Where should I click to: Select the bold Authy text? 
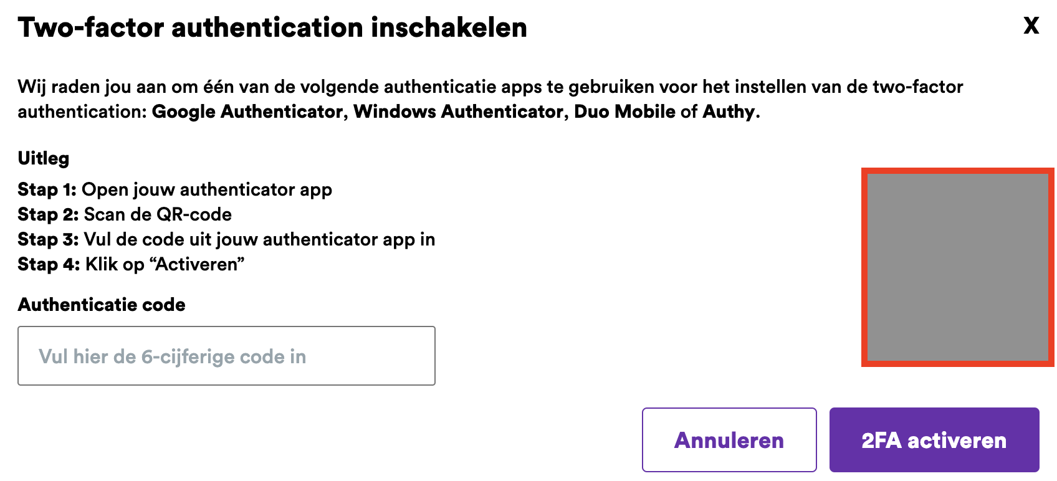click(x=728, y=112)
